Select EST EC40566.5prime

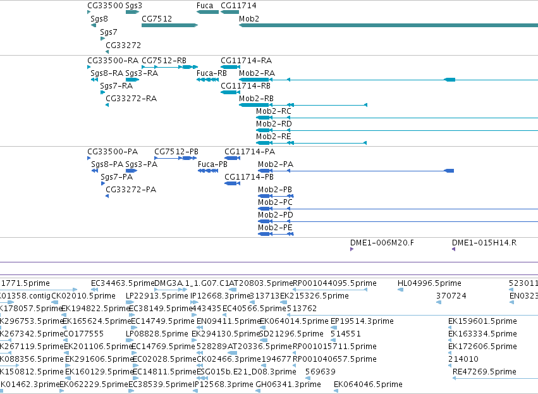tap(254, 309)
